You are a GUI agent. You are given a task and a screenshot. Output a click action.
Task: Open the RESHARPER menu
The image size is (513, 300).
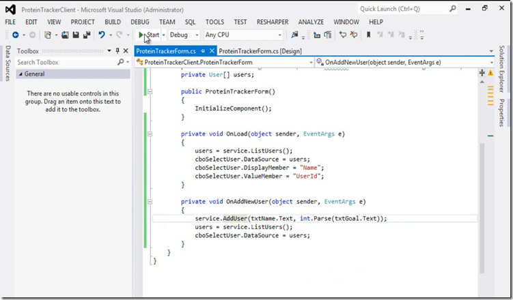pyautogui.click(x=273, y=22)
